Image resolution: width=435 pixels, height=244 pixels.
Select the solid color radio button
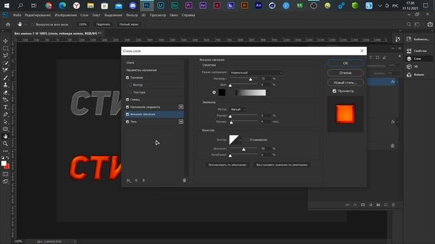pyautogui.click(x=214, y=92)
